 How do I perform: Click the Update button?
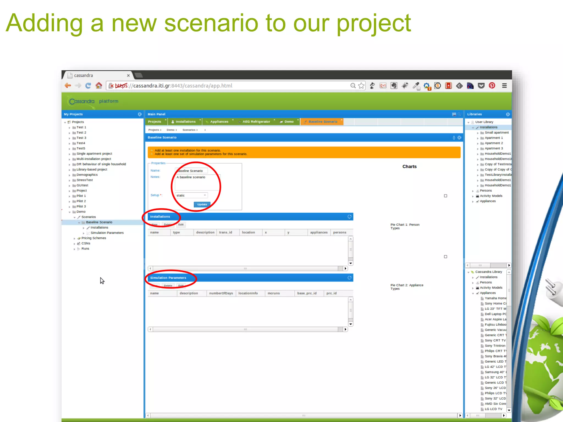[202, 205]
